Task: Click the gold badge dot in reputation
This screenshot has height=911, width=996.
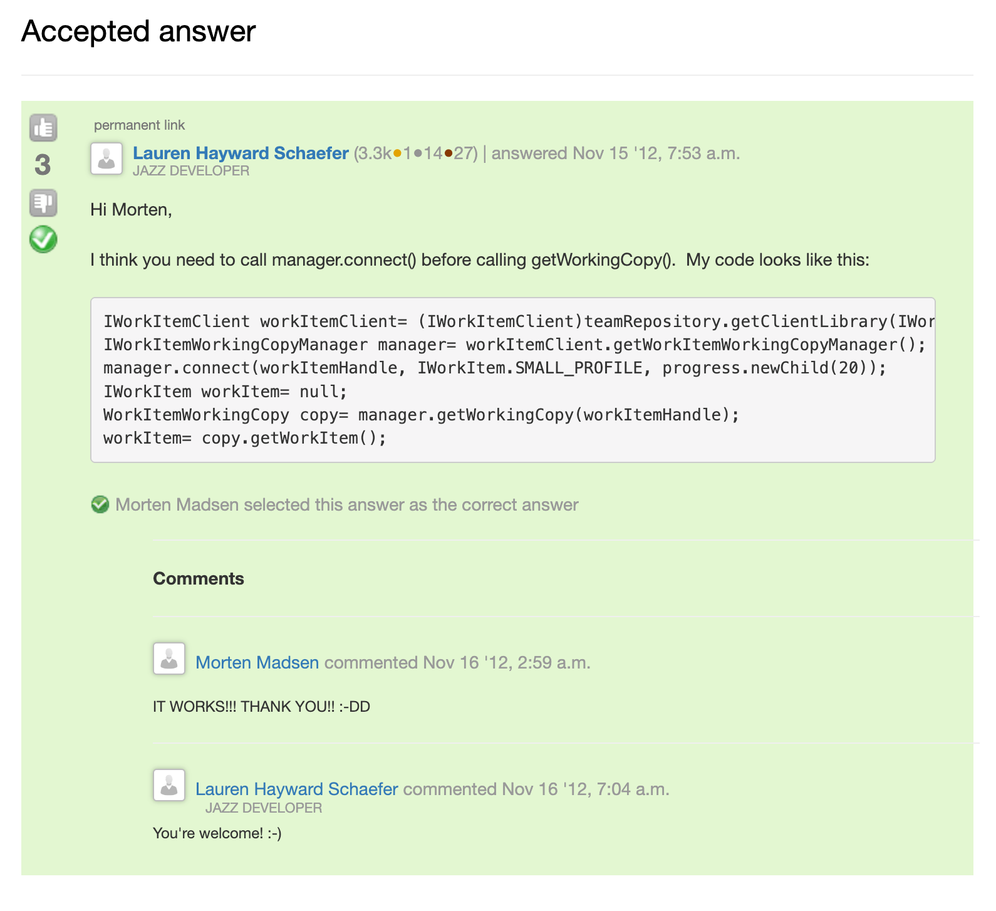Action: pyautogui.click(x=397, y=154)
